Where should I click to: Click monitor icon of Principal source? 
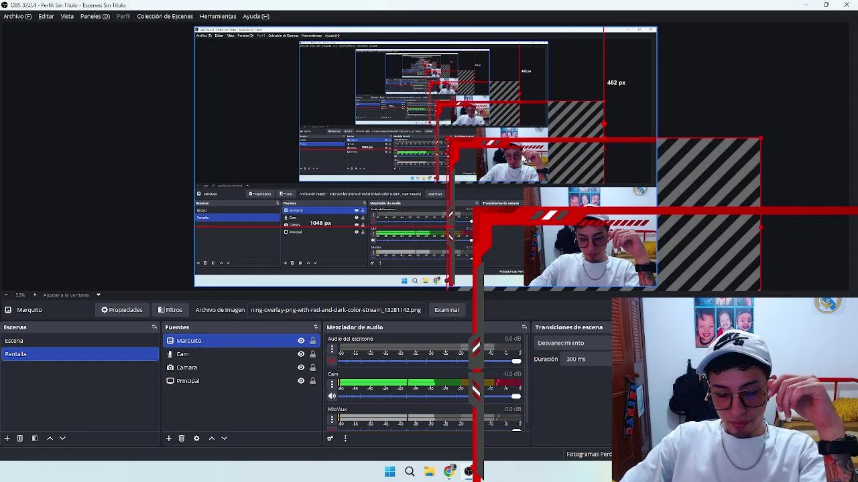[x=170, y=381]
